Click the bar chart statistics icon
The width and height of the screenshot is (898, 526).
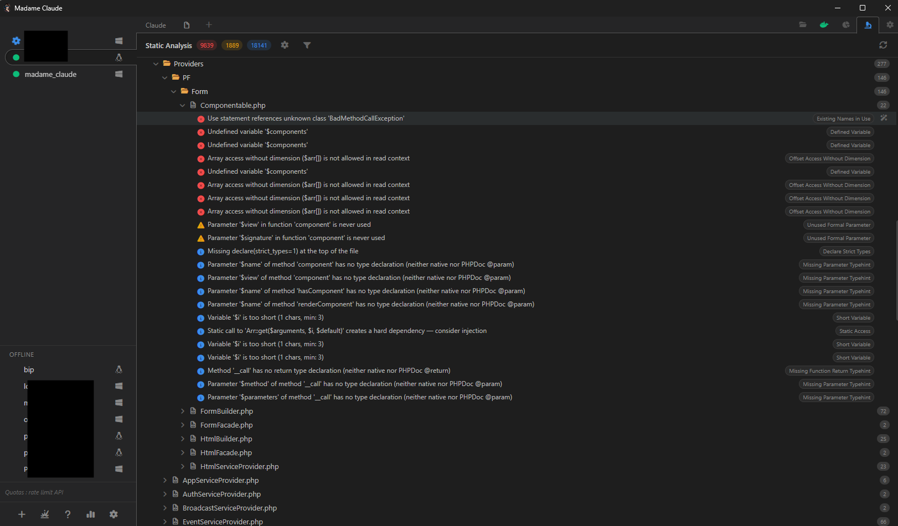click(x=91, y=514)
